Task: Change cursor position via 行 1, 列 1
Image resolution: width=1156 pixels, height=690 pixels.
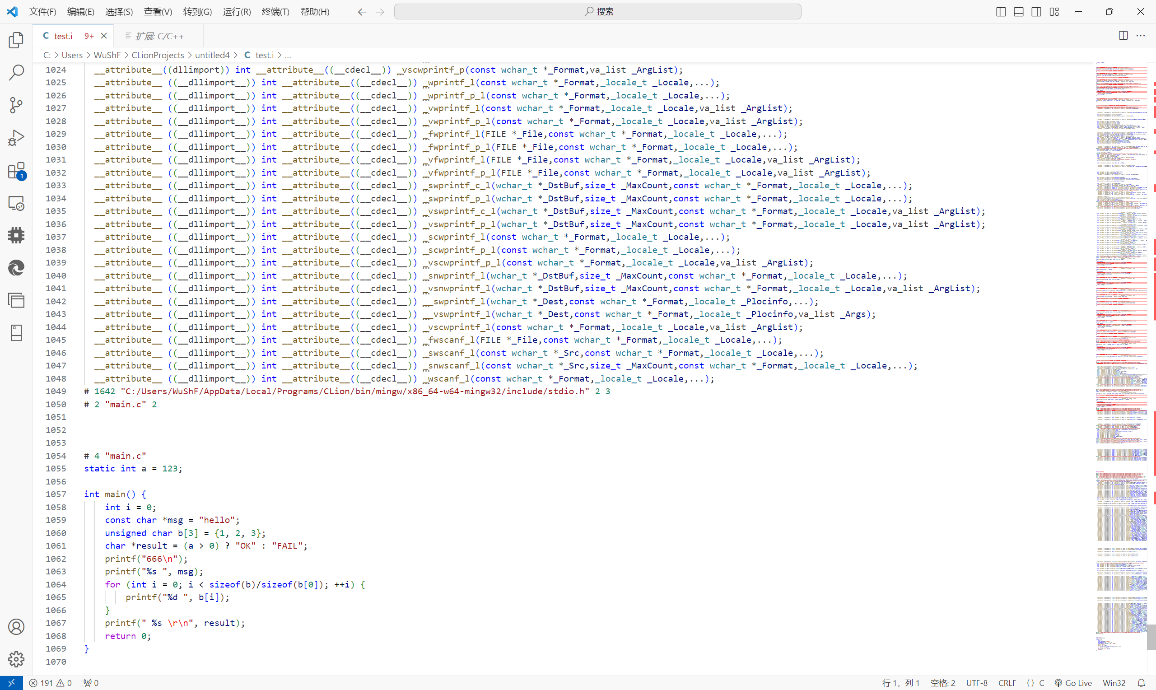Action: pyautogui.click(x=901, y=683)
